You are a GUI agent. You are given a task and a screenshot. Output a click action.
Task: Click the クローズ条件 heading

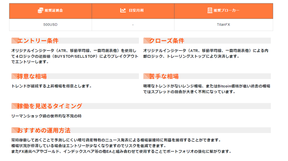pos(167,41)
